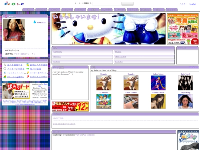The height and width of the screenshot is (150, 200).
Task: Open the 訳ありフード cat food ad
Action: point(16,91)
